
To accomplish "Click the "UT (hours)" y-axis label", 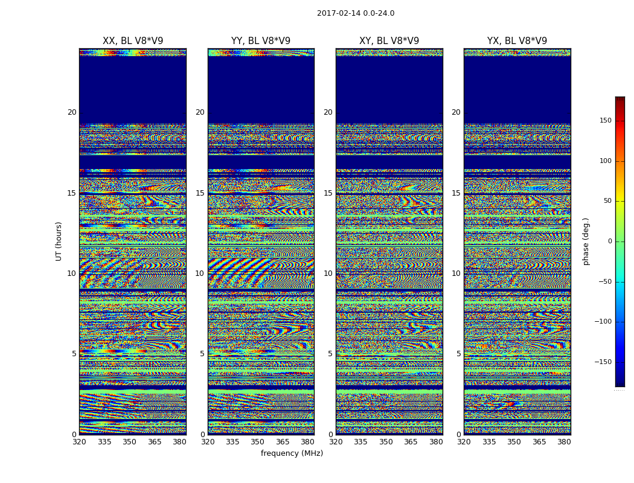I will [59, 241].
